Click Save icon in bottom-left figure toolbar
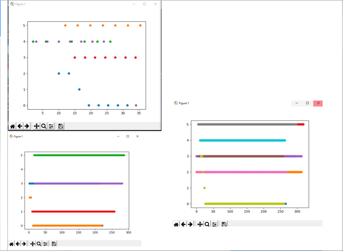 54,244
